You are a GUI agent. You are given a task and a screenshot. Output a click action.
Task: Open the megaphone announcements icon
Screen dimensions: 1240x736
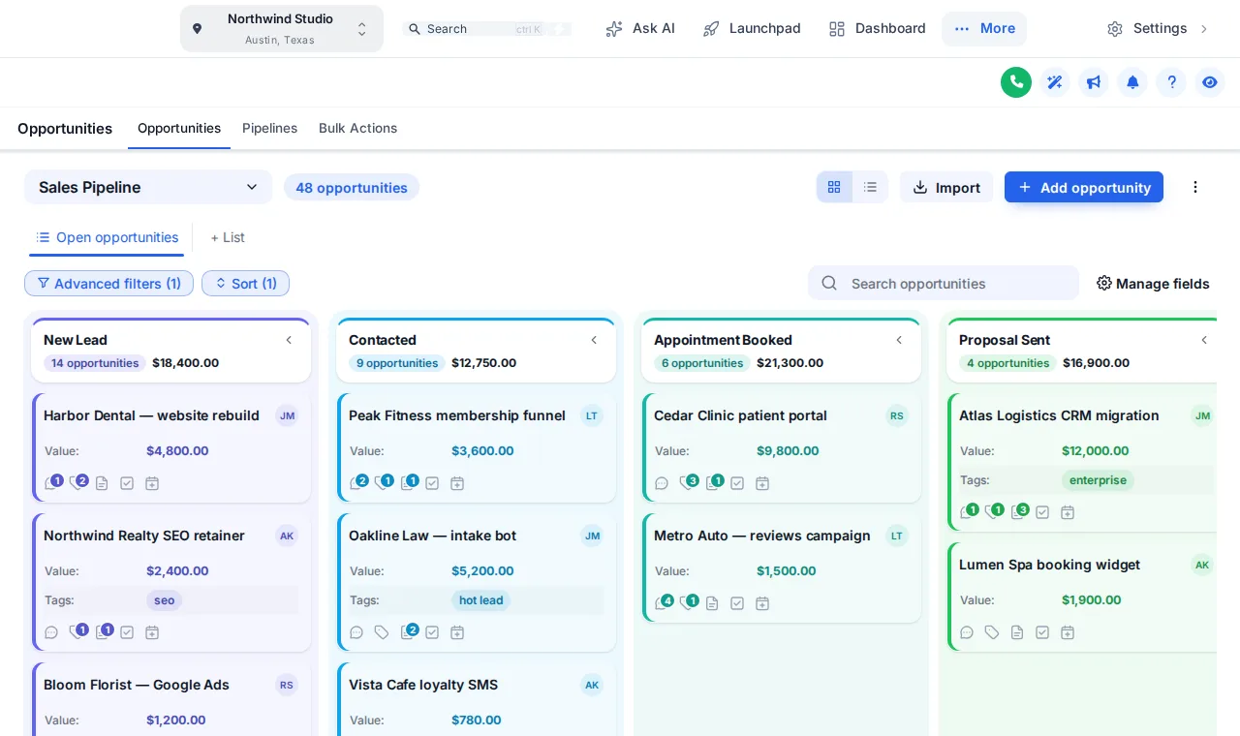tap(1094, 82)
